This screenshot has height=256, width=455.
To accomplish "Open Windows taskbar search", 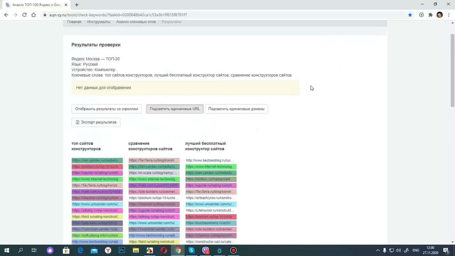I will [20, 250].
